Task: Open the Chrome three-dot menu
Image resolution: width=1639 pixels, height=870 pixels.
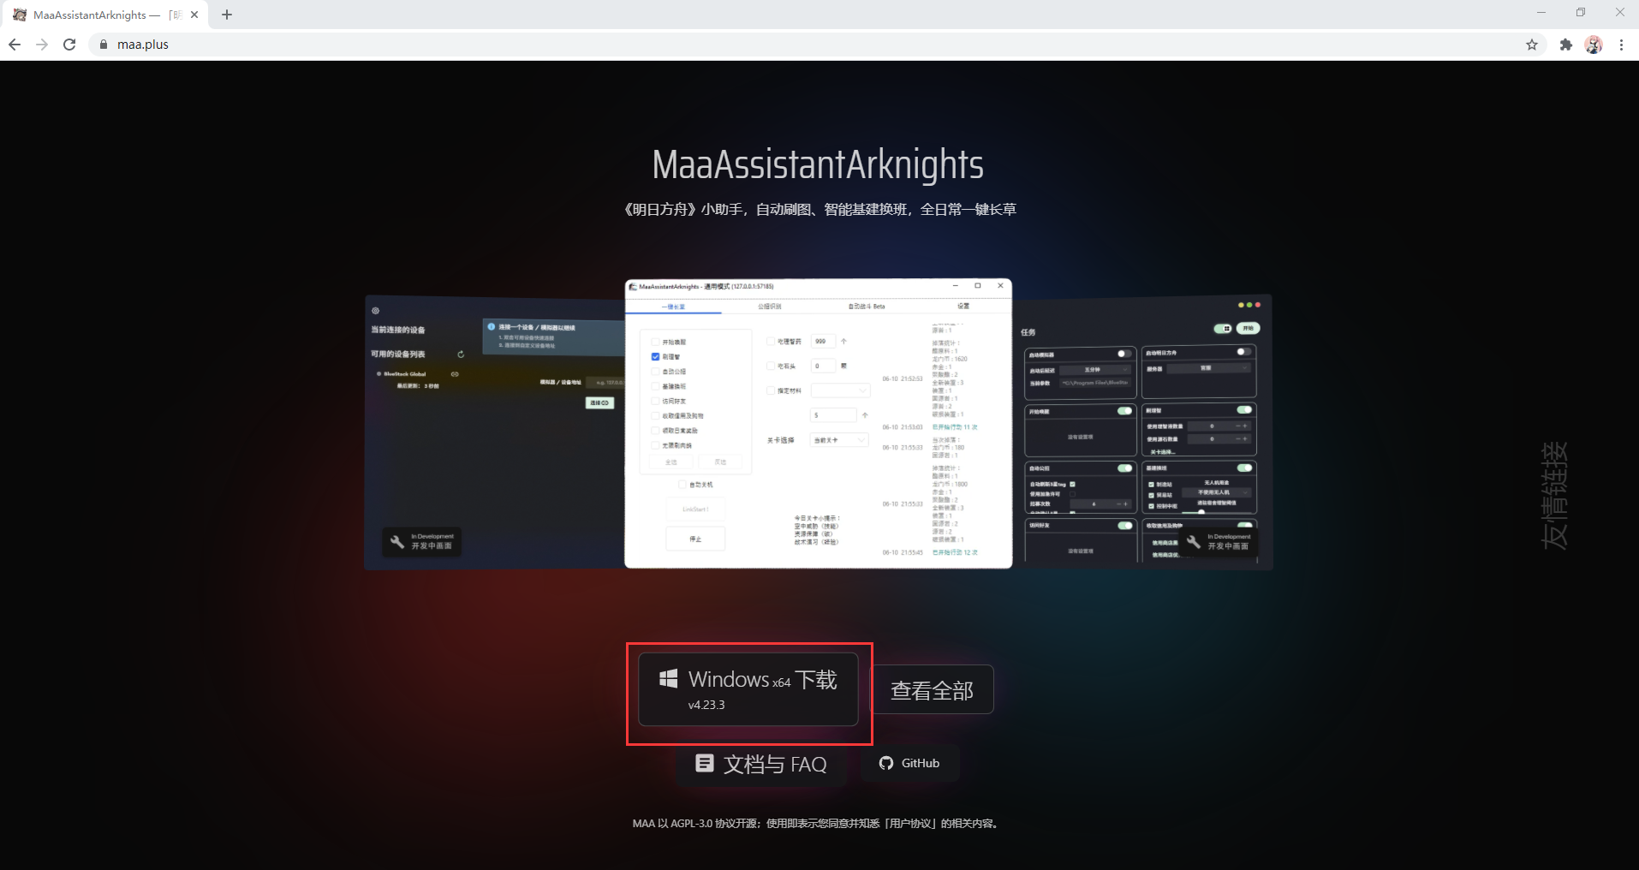Action: pyautogui.click(x=1621, y=45)
